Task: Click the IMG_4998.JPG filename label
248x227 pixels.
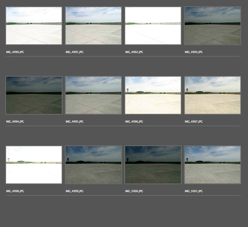Action: 15,191
